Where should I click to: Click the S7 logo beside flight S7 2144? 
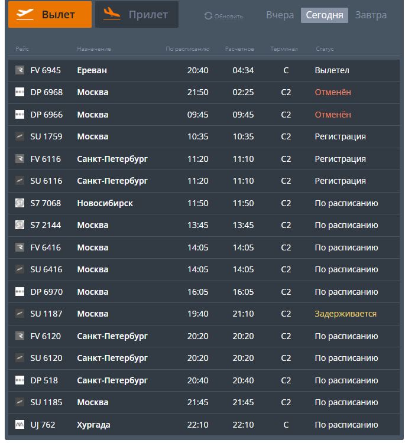coord(20,225)
